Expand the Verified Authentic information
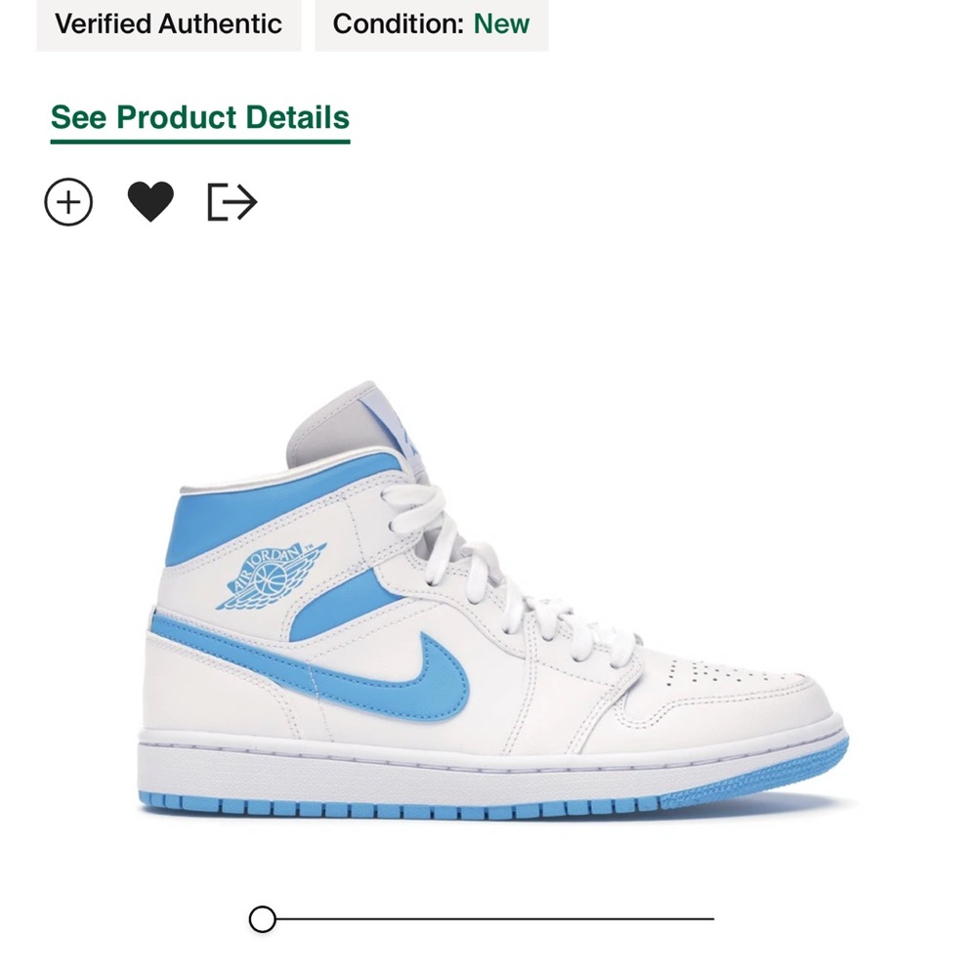Viewport: 977px width, 977px height. 167,24
